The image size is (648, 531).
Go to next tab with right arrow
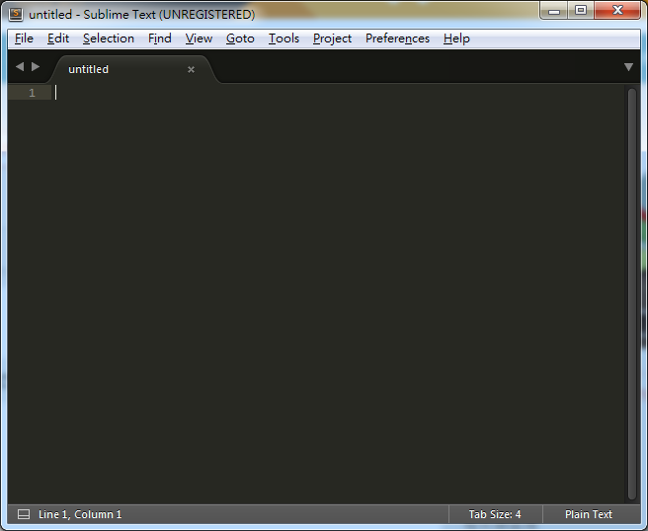coord(36,66)
